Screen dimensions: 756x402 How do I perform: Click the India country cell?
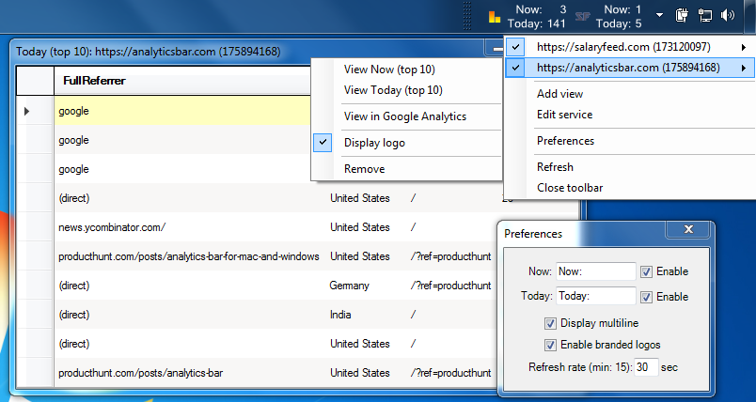tap(340, 315)
